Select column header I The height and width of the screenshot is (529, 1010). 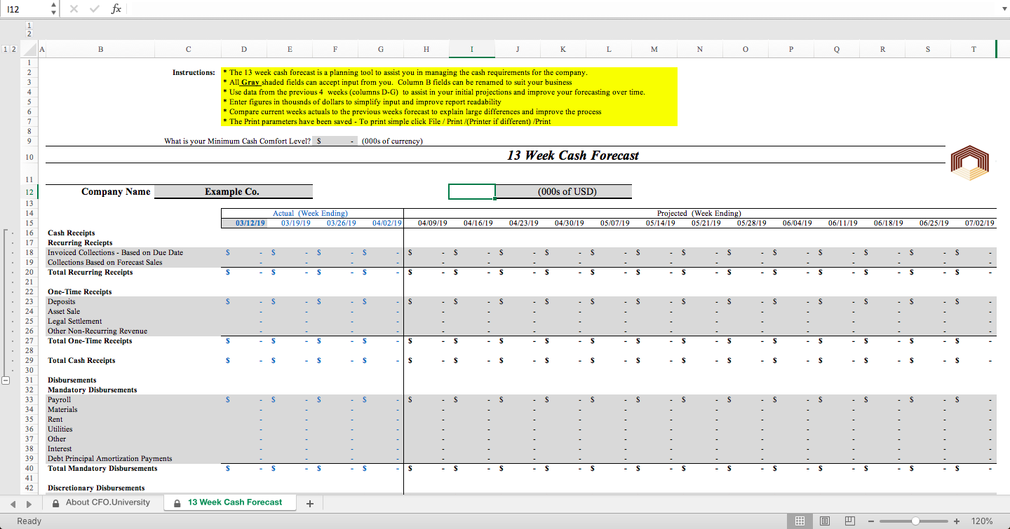pos(472,49)
